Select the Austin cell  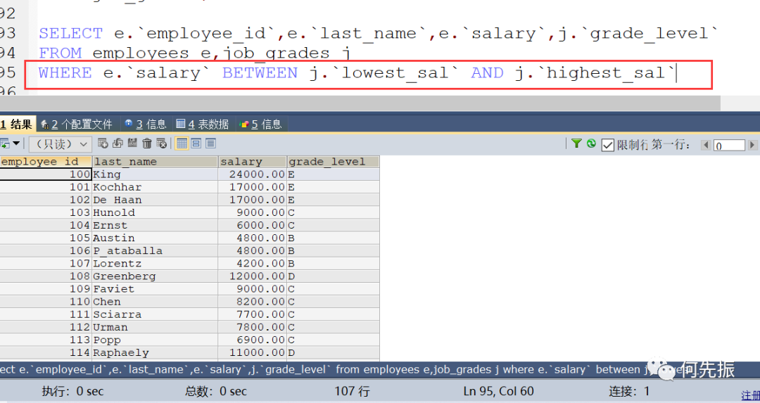155,238
